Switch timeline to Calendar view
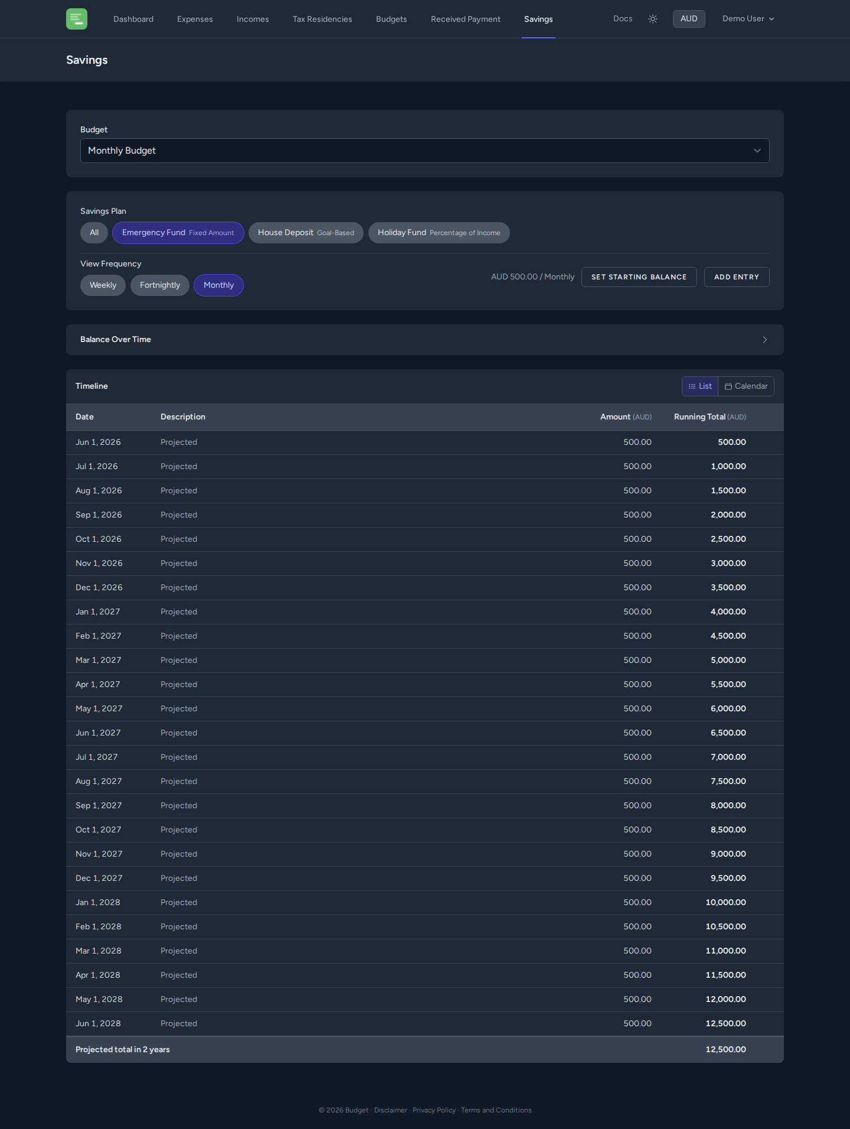850x1129 pixels. (x=746, y=386)
